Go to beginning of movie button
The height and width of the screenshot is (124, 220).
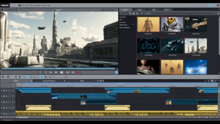coord(56,72)
